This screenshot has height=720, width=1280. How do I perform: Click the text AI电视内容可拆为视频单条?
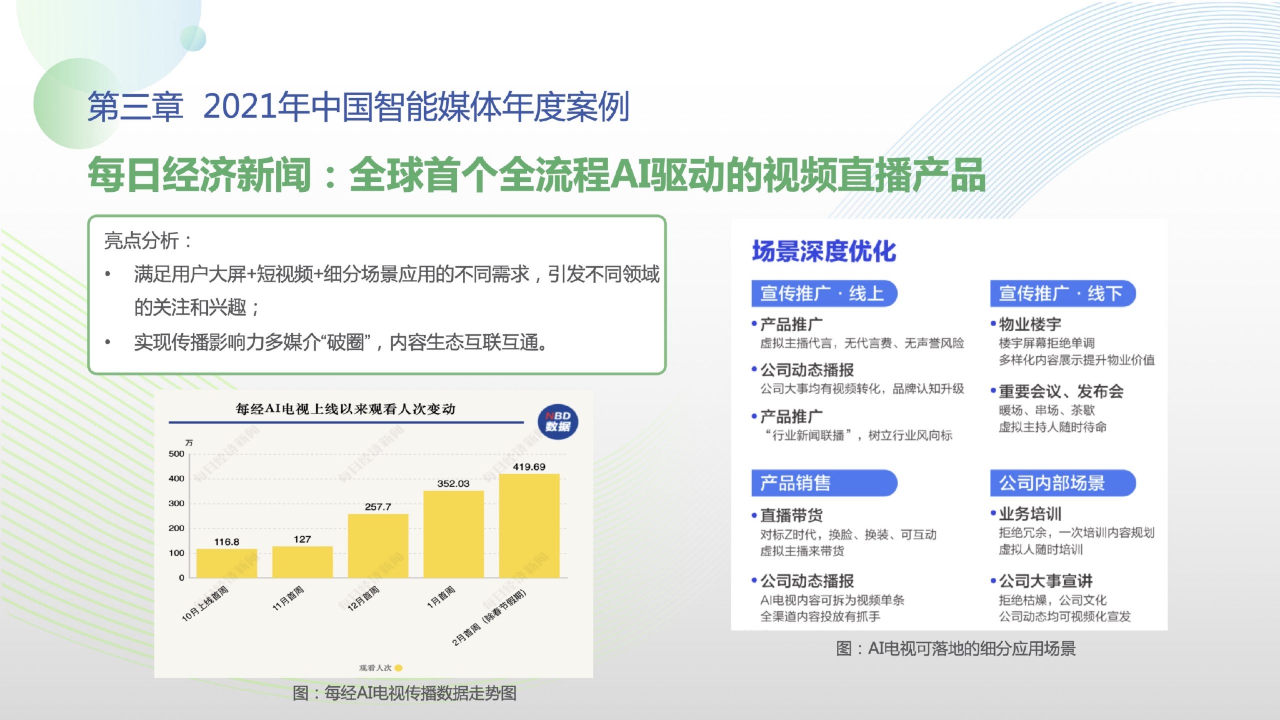pyautogui.click(x=832, y=600)
